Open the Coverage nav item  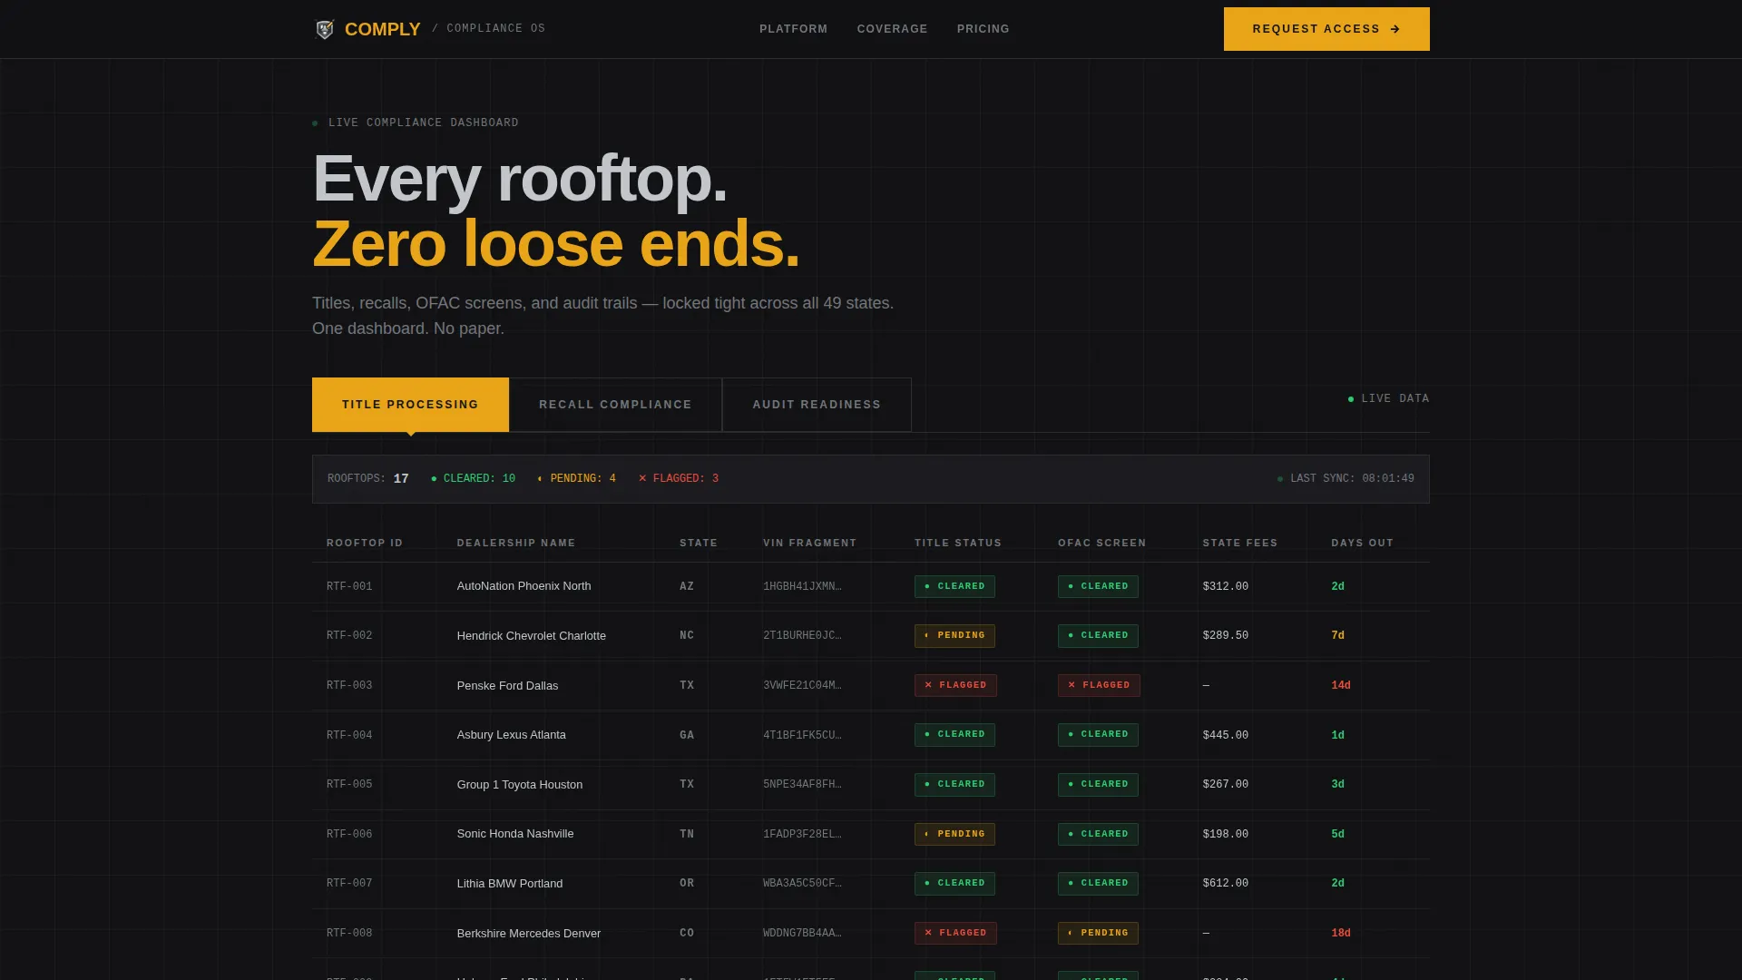pyautogui.click(x=893, y=29)
